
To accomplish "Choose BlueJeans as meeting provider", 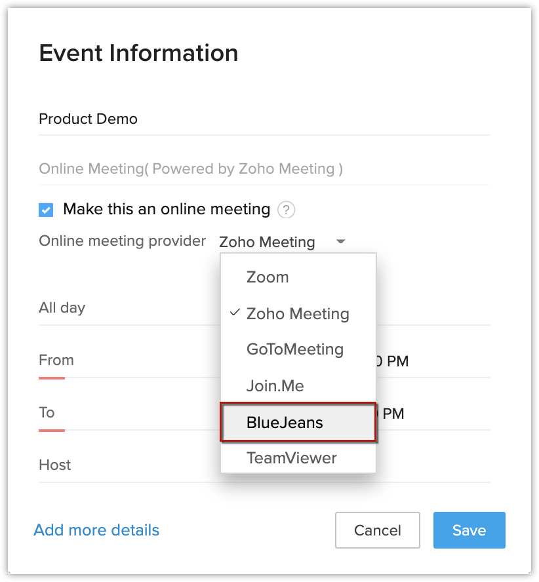I will (285, 423).
